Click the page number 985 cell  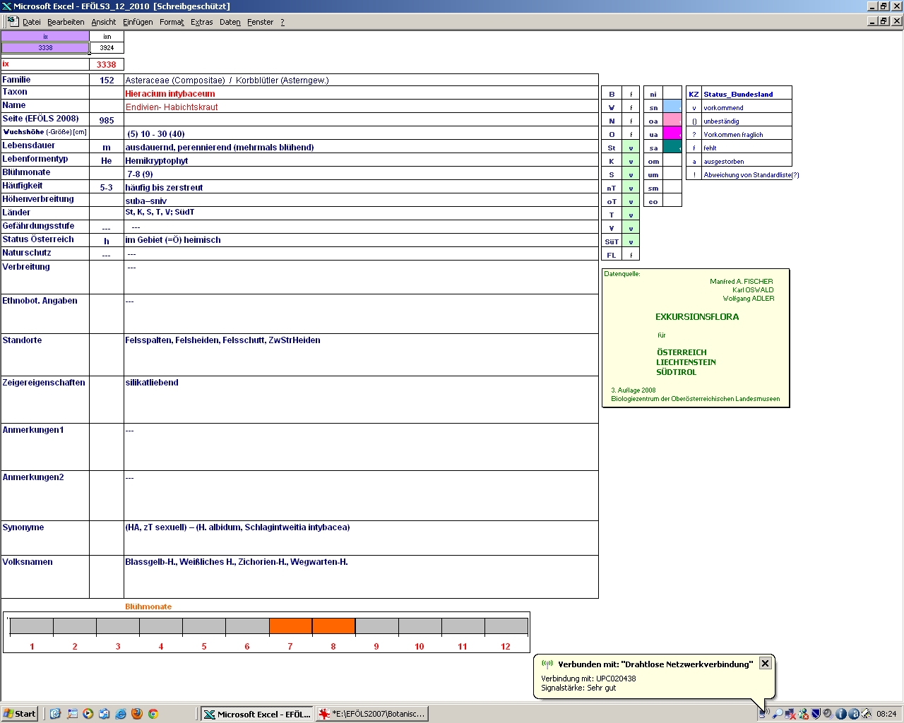click(107, 120)
